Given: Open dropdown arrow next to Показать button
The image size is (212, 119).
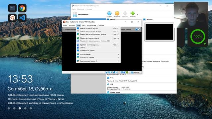Looking at the screenshot, I should (137, 14).
